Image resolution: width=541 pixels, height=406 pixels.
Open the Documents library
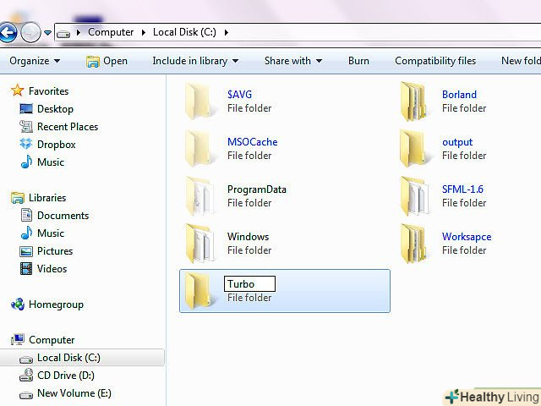coord(63,216)
